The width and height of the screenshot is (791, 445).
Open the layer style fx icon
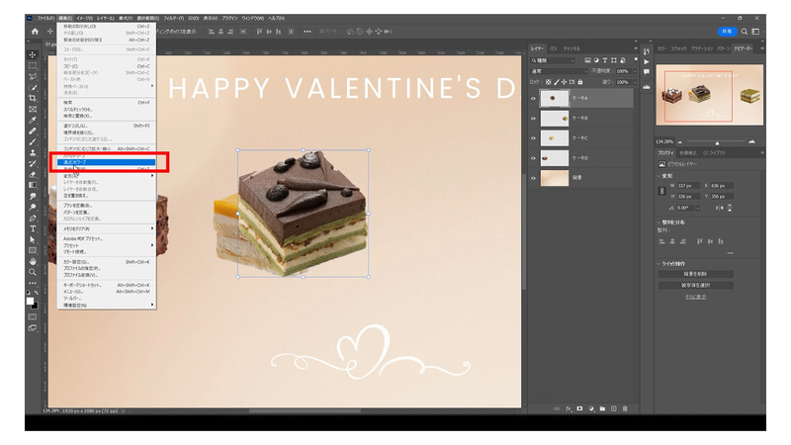click(569, 408)
